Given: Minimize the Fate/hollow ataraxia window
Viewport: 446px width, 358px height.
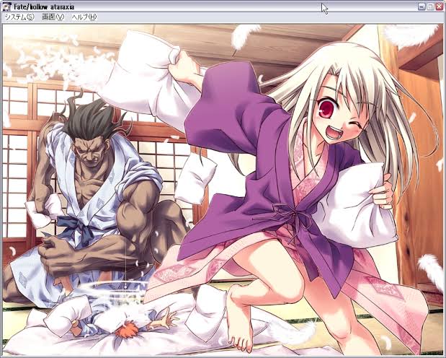Looking at the screenshot, I should tap(421, 6).
